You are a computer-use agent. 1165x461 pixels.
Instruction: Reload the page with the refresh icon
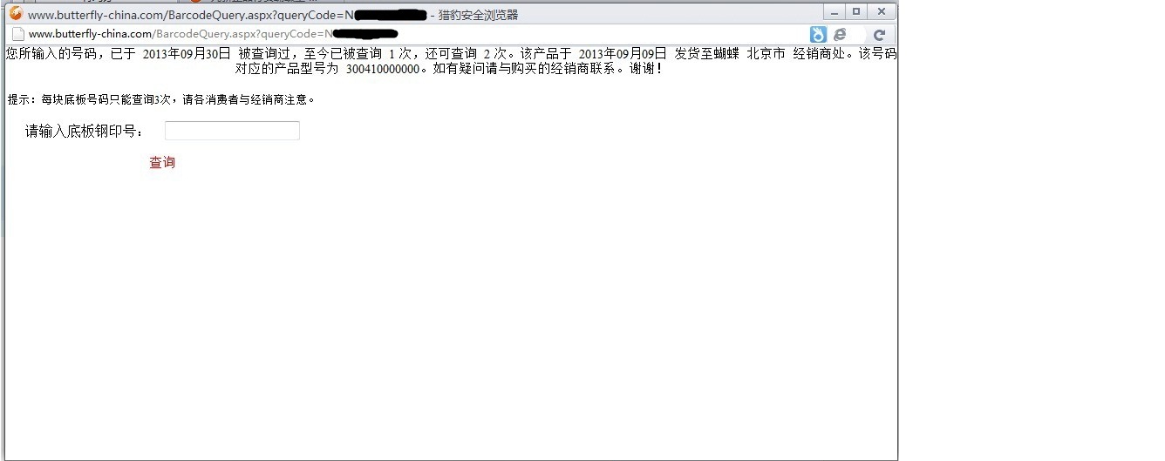[x=879, y=35]
